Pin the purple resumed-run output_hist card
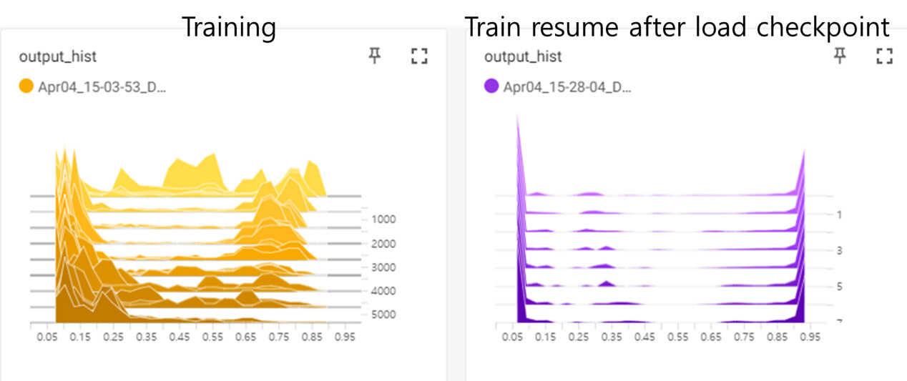The image size is (907, 381). [840, 56]
